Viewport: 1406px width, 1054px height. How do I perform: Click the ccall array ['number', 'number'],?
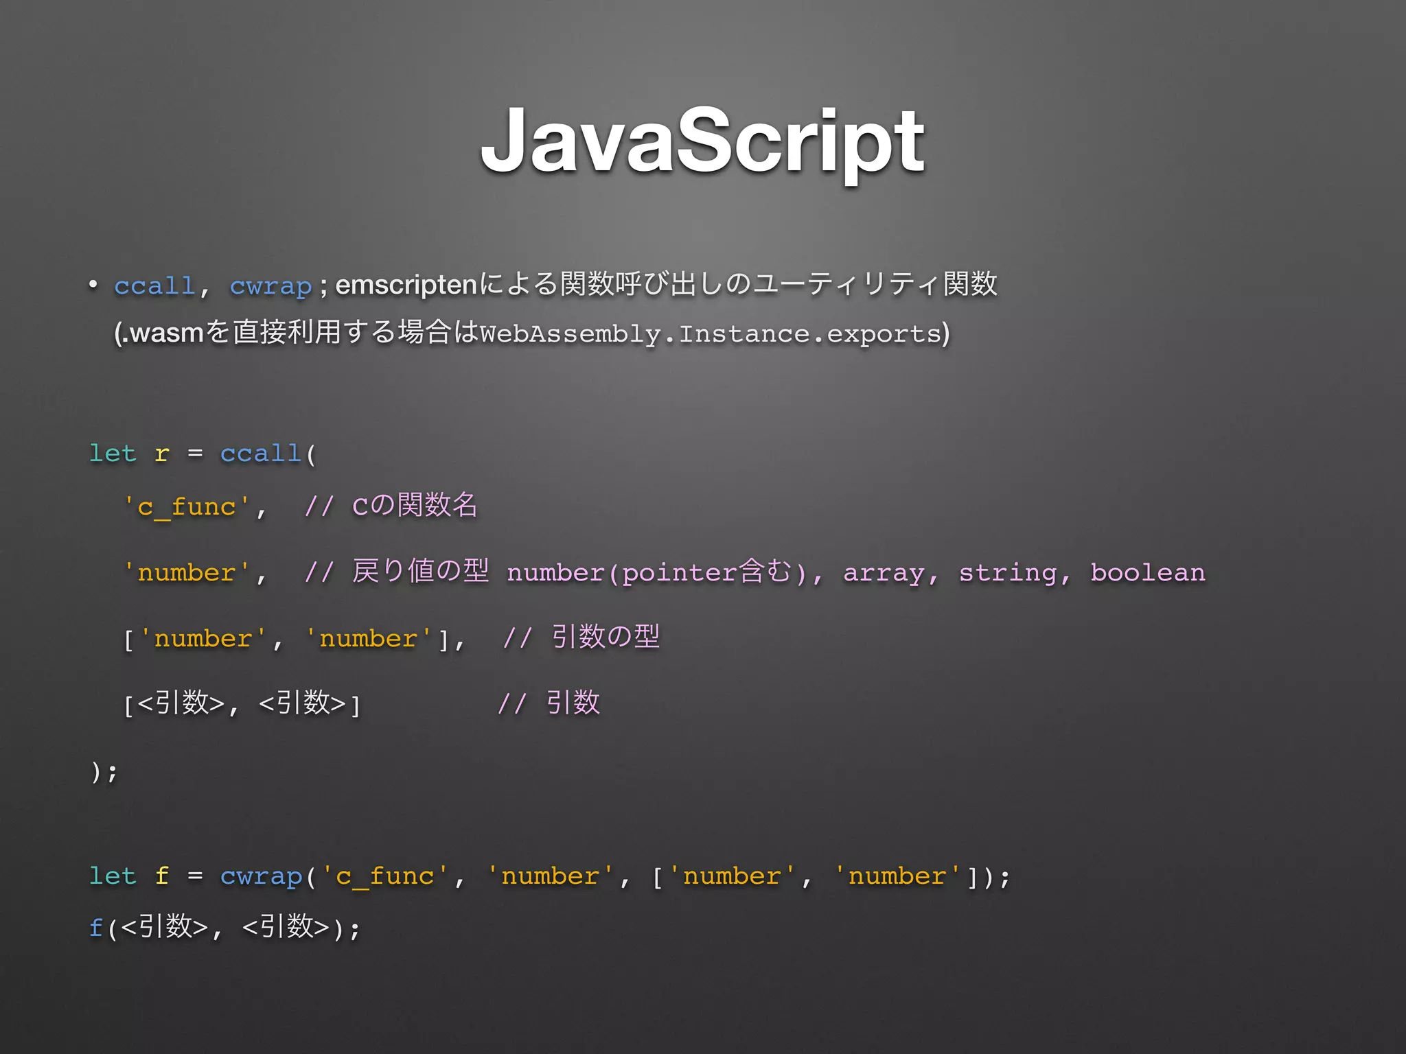point(295,639)
